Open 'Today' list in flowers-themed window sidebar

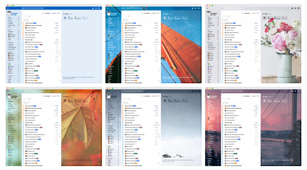click(x=209, y=20)
